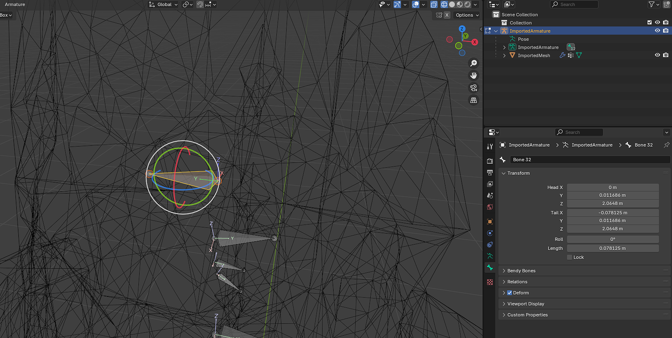Uncheck the Collection exclude checkbox
The height and width of the screenshot is (338, 672).
649,22
